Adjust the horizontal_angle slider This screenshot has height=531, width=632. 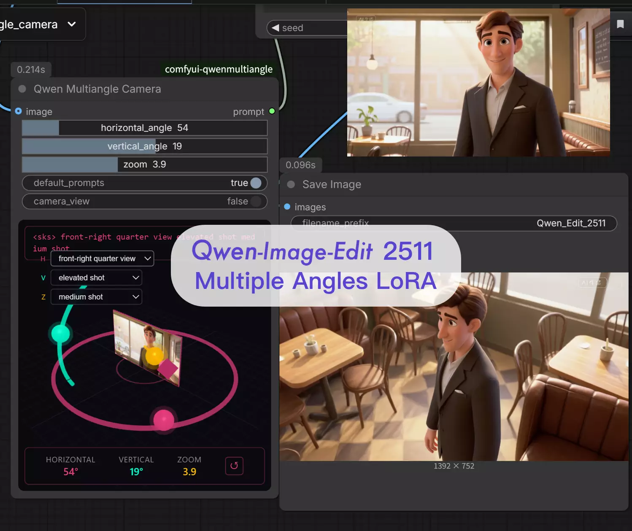pos(145,128)
